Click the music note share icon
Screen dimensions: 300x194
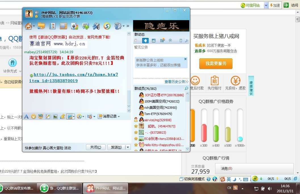62,116
